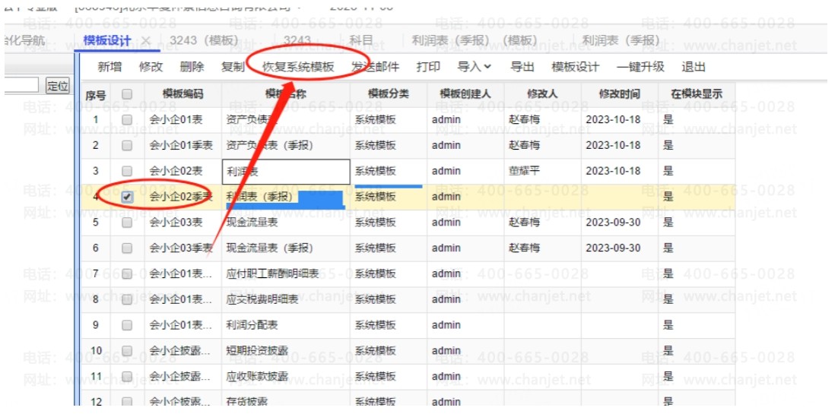Select the 资产负债表（季报） cell
Image resolution: width=838 pixels, height=414 pixels.
tap(286, 145)
